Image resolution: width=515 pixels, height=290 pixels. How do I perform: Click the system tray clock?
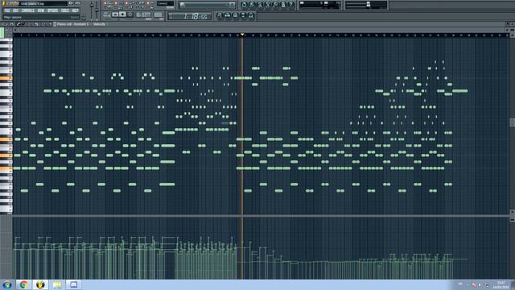501,285
